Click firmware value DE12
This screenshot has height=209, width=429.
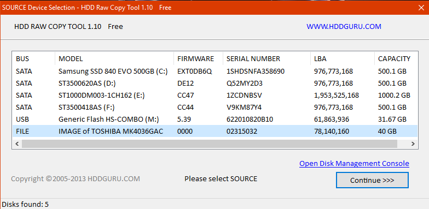click(x=185, y=83)
